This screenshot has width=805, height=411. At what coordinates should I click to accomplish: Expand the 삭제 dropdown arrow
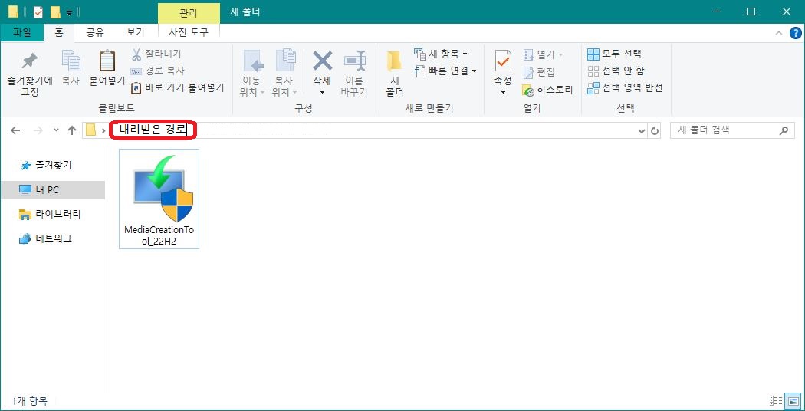tap(323, 93)
